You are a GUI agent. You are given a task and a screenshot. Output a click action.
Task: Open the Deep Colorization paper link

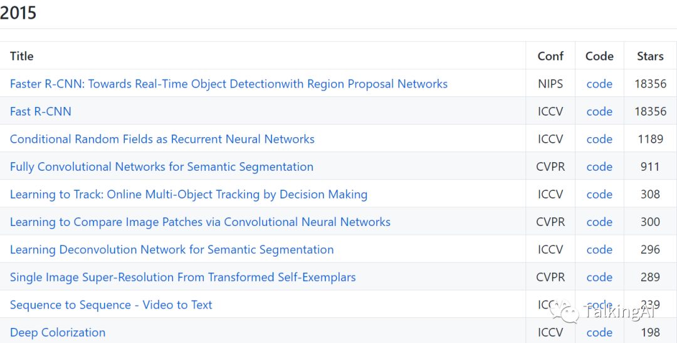tap(58, 332)
